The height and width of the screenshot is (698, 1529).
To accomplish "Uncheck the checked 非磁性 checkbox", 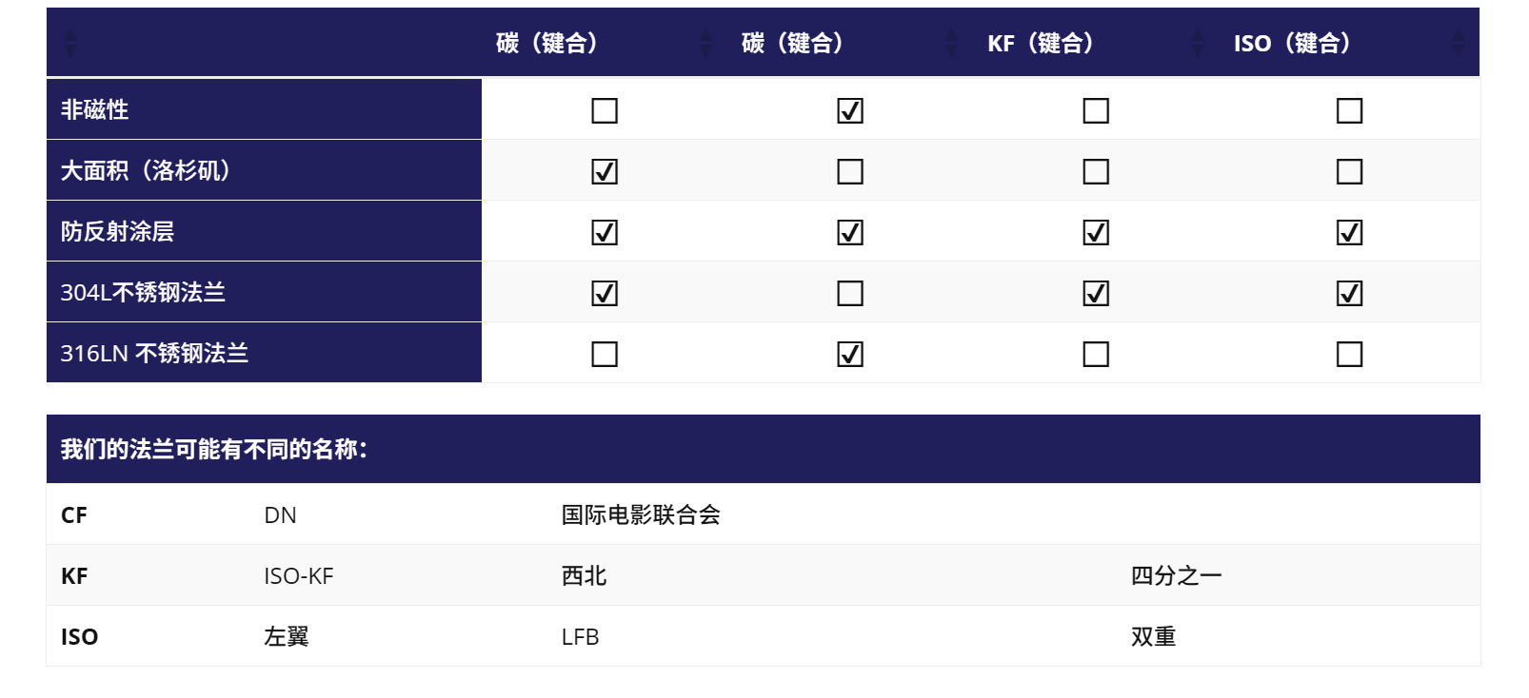I will (850, 111).
